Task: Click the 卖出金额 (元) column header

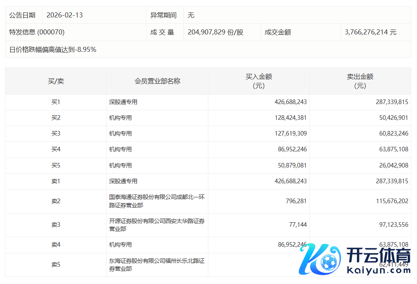Action: [360, 81]
